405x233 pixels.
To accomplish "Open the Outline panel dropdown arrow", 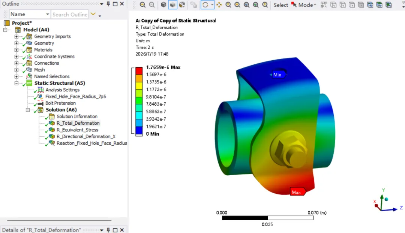I will [102, 4].
